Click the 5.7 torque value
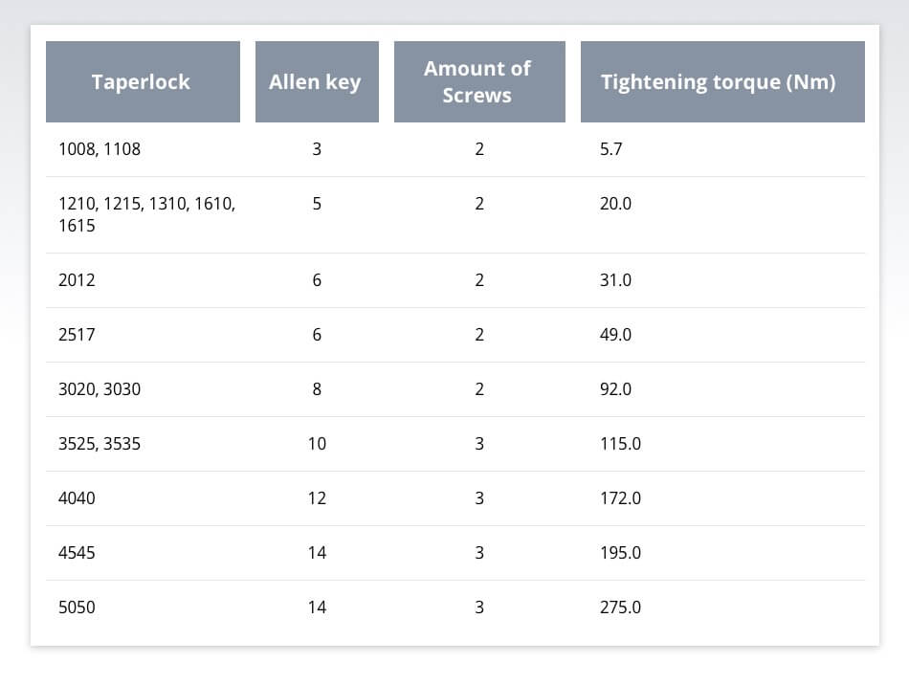The height and width of the screenshot is (684, 909). pos(611,149)
